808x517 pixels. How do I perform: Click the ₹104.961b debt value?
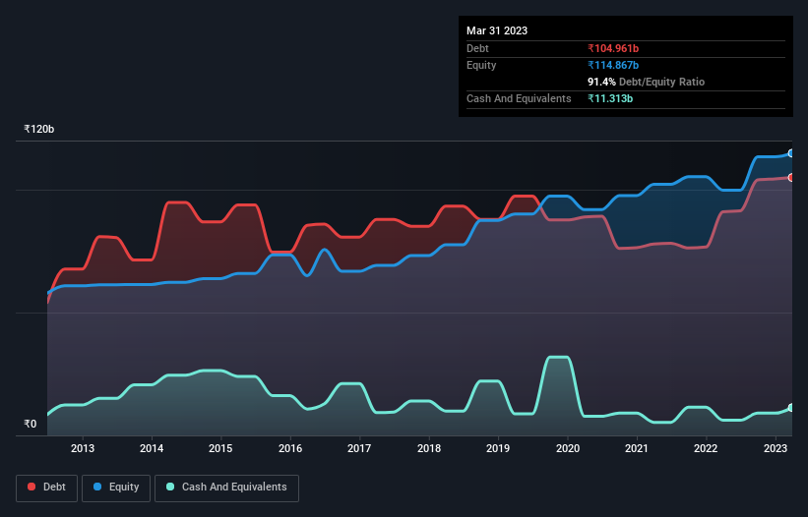pos(613,48)
